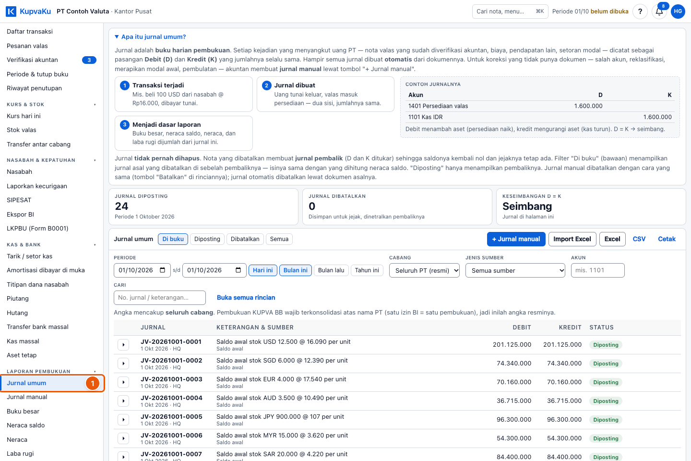Expand journal row JV-20261001-0002

123,364
